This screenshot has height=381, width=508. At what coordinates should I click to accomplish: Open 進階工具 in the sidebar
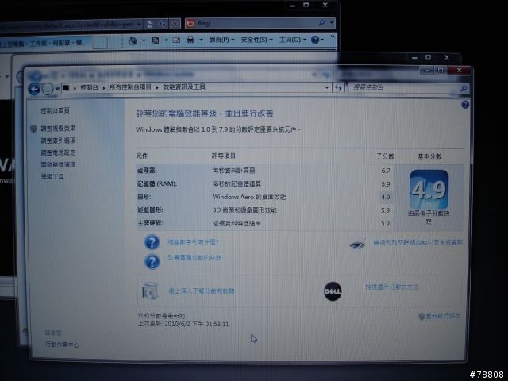point(52,176)
